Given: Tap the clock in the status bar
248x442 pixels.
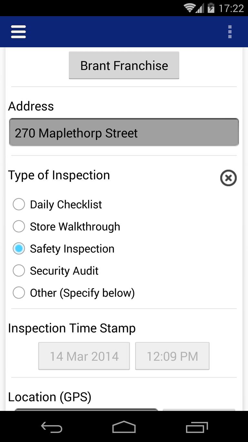Looking at the screenshot, I should [x=231, y=8].
